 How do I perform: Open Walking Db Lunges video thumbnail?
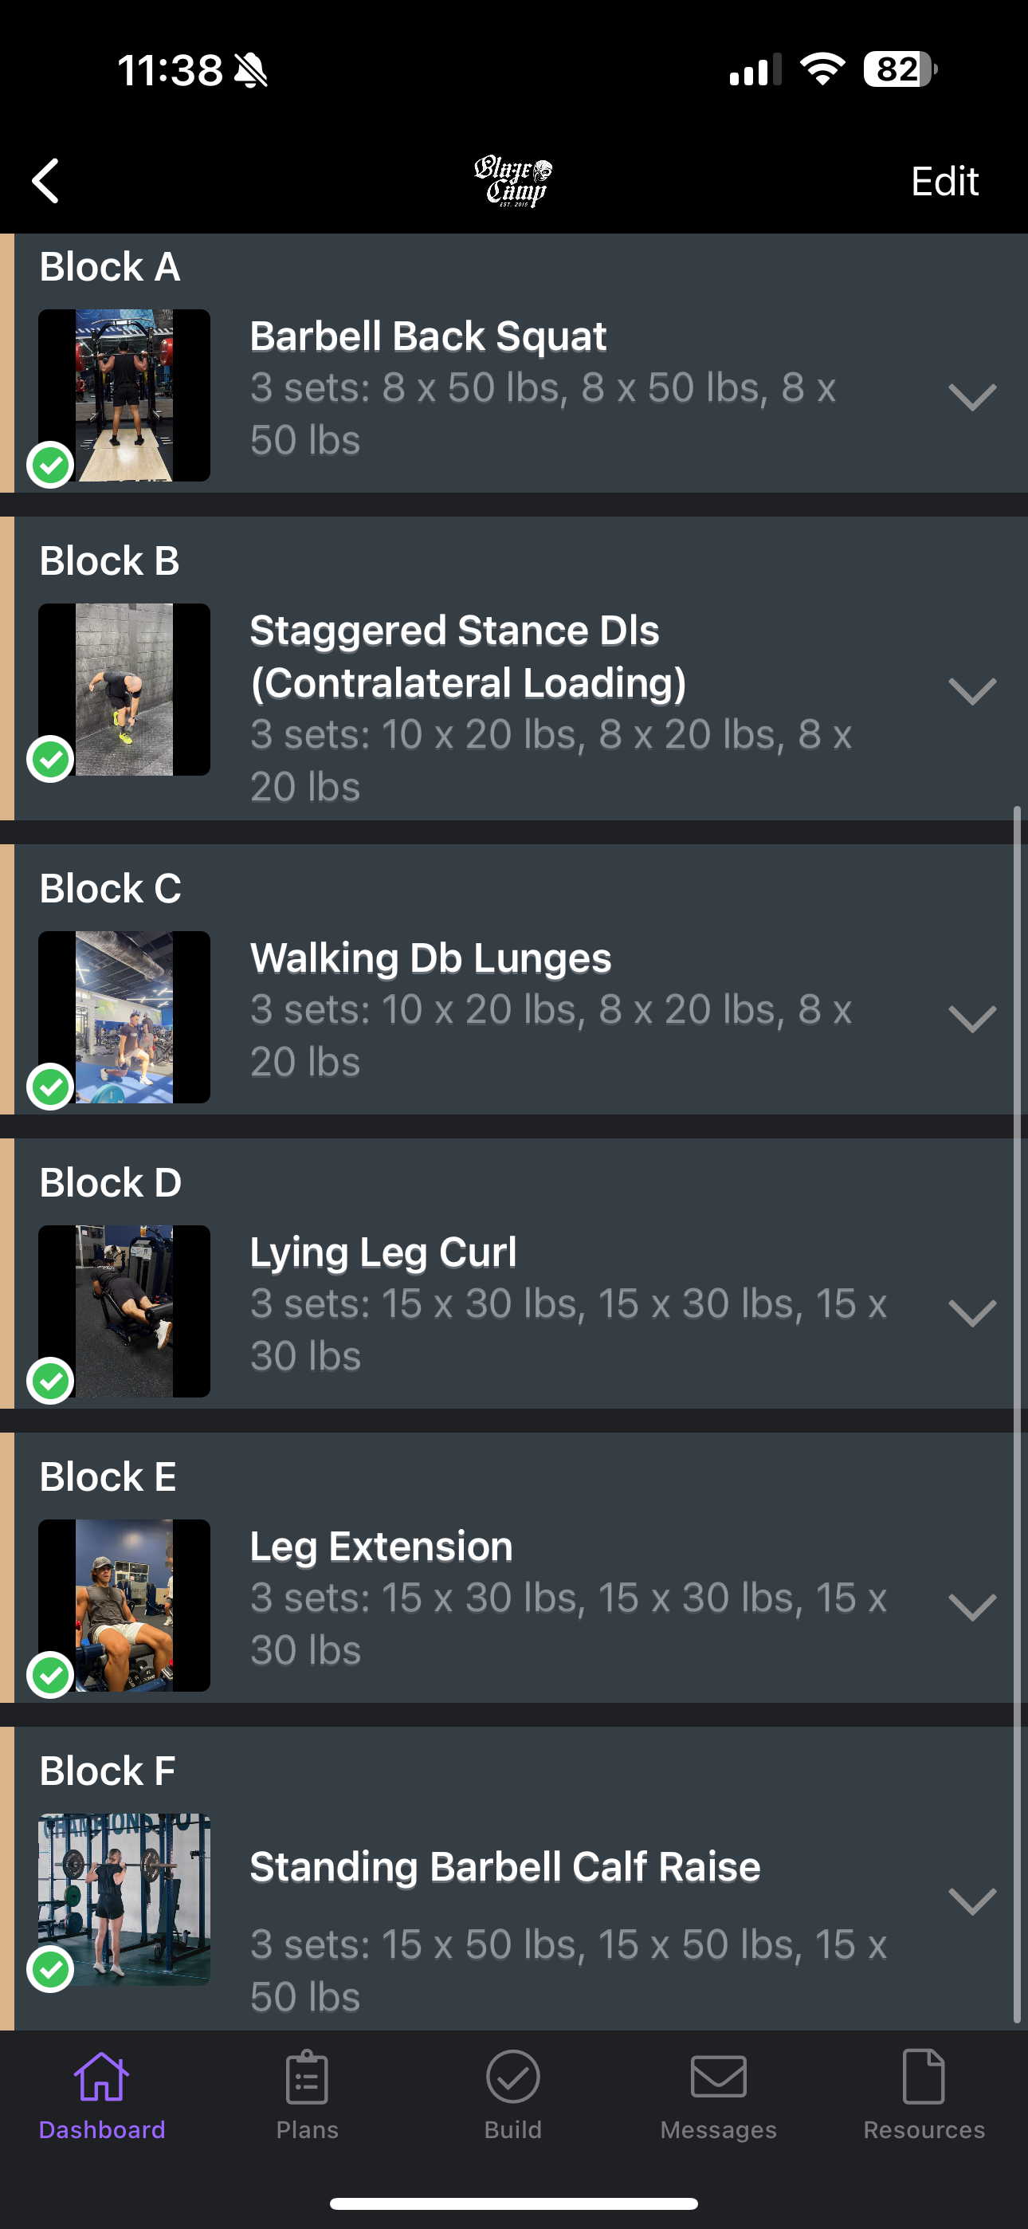[124, 1016]
